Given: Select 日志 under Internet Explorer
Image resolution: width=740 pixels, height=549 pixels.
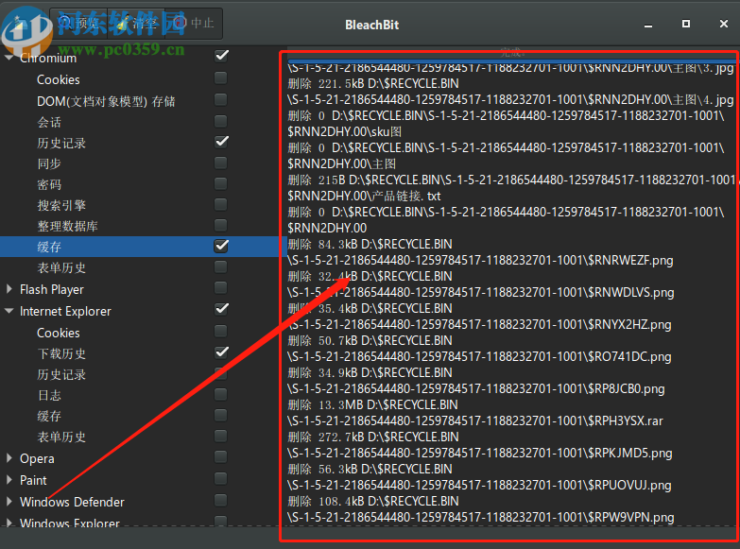Looking at the screenshot, I should pyautogui.click(x=49, y=395).
